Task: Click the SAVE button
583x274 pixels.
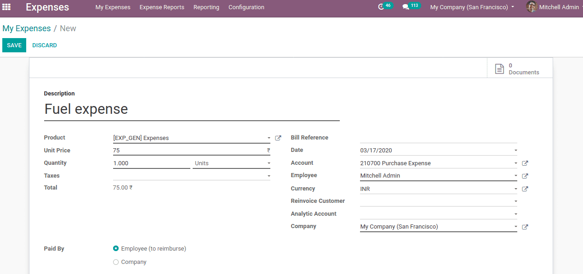Action: [x=14, y=45]
